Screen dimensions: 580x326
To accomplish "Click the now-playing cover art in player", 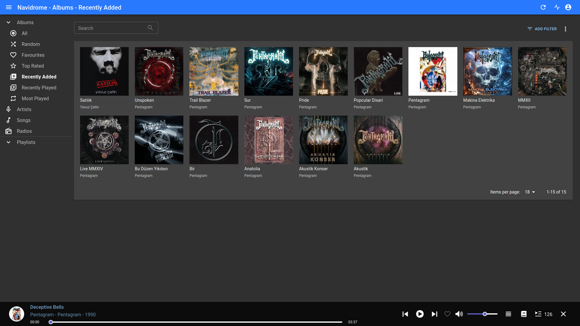I will 17,314.
